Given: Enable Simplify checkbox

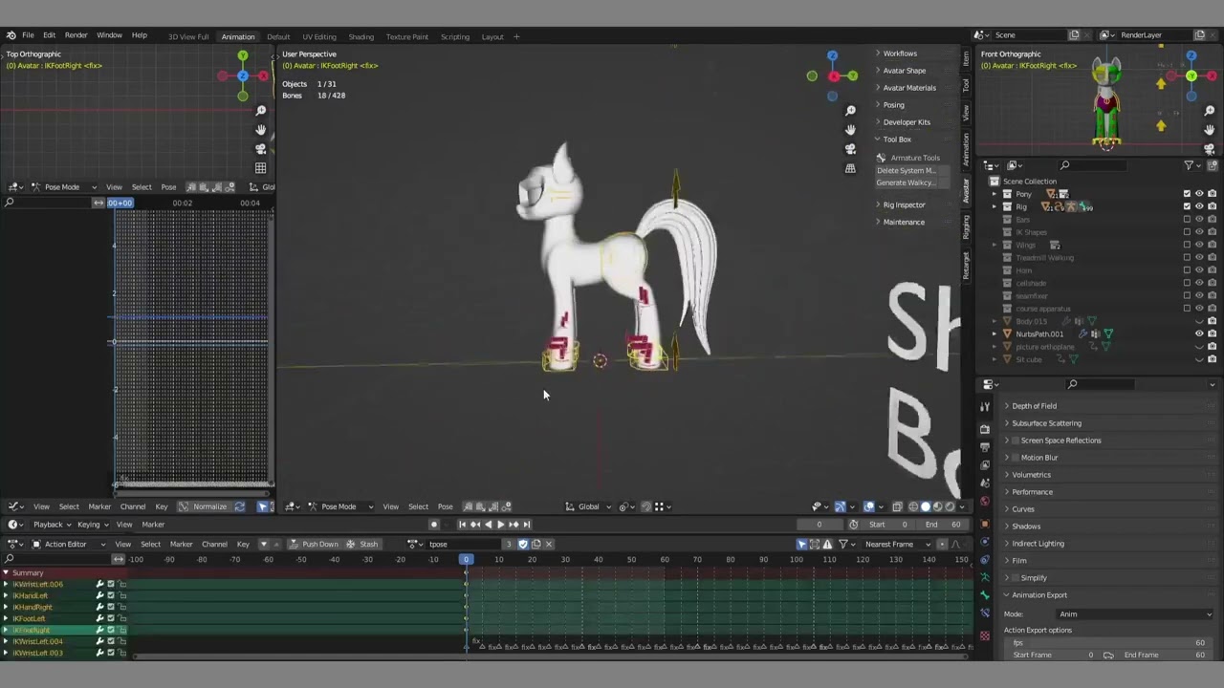Looking at the screenshot, I should (x=1016, y=578).
